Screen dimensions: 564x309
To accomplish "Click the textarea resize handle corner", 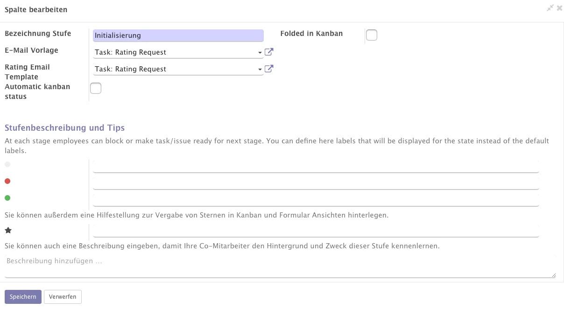I will click(x=555, y=274).
